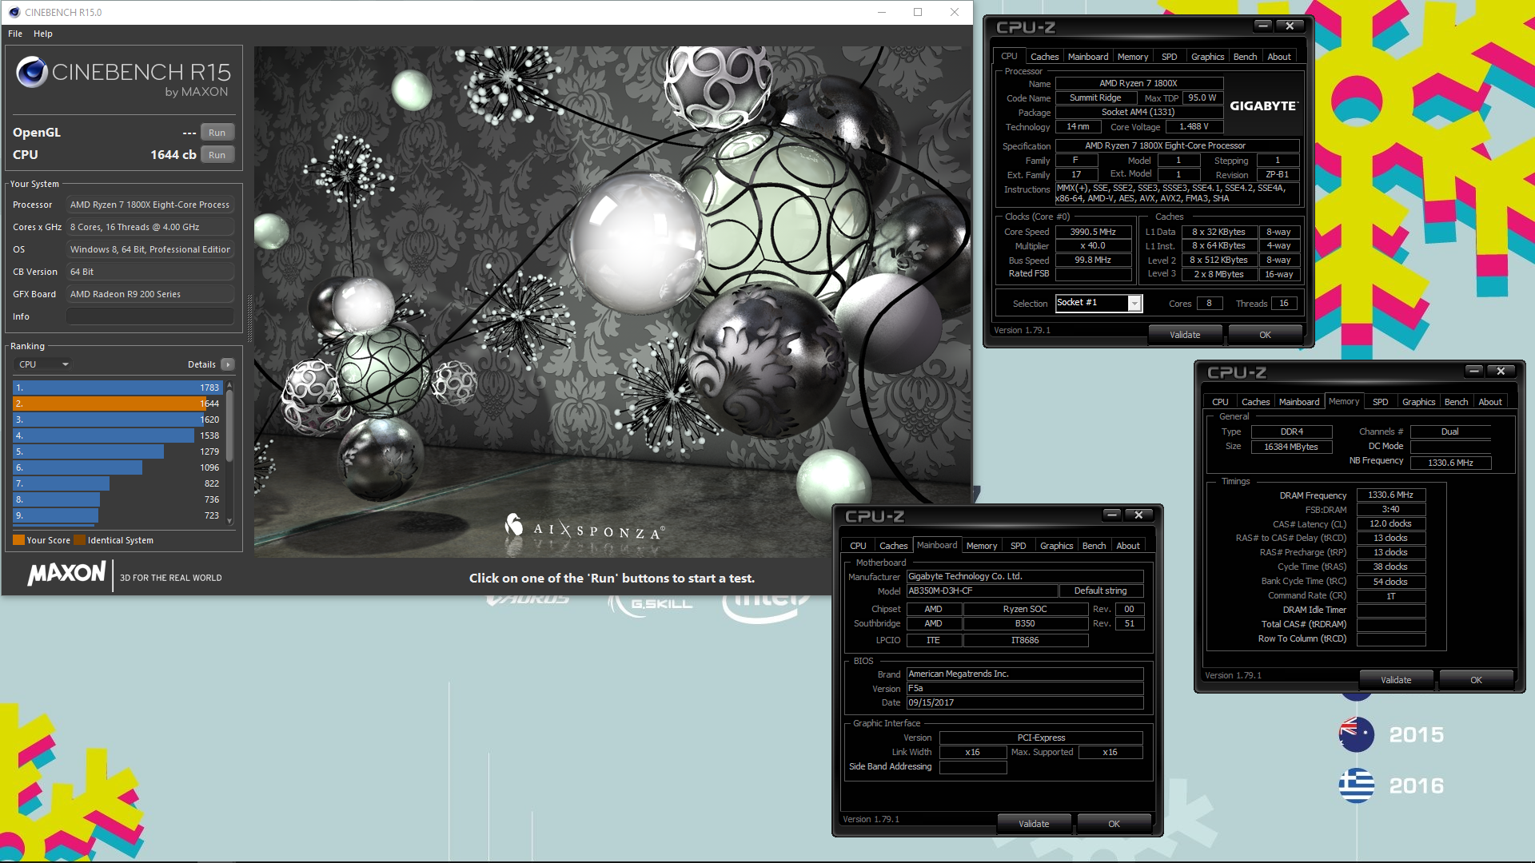Click the ranking list scrollbar
The image size is (1535, 863).
pos(229,426)
